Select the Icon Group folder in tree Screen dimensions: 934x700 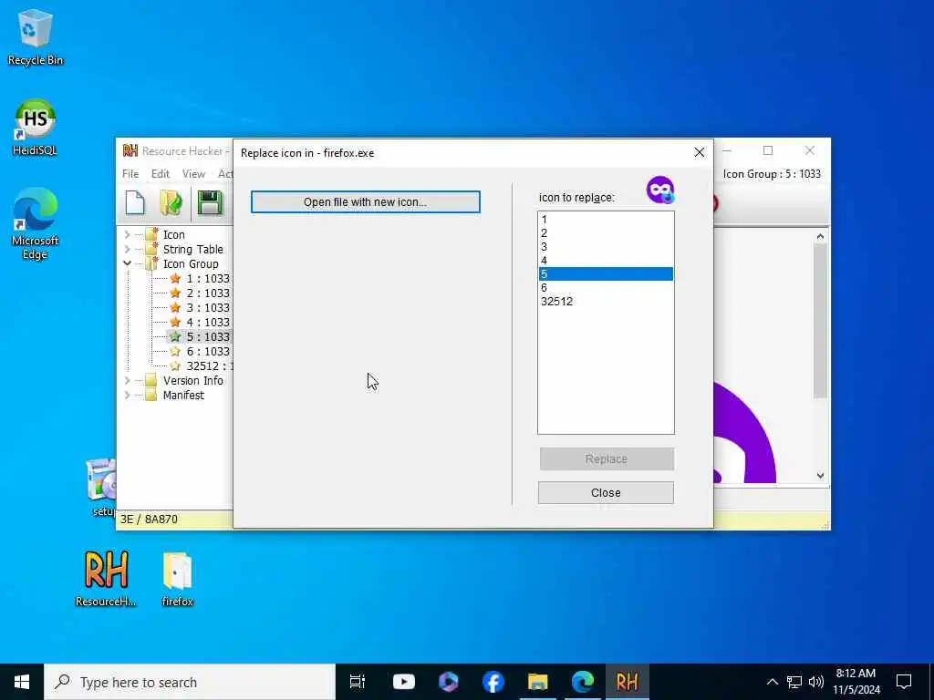191,263
